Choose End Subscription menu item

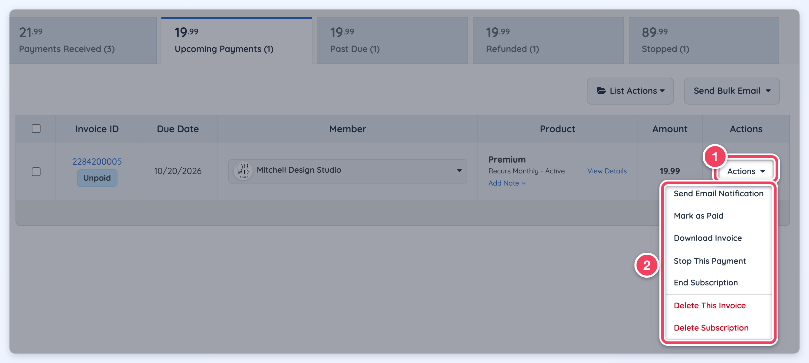pyautogui.click(x=719, y=283)
